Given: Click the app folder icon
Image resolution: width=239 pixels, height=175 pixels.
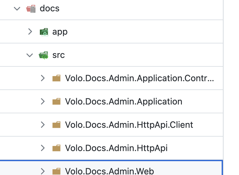Looking at the screenshot, I should 44,32.
